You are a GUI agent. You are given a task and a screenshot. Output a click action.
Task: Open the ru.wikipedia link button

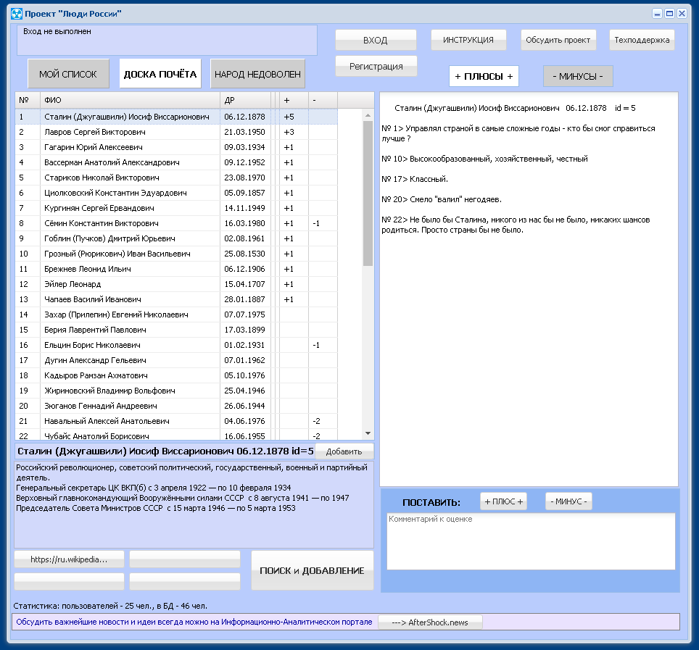click(x=69, y=559)
